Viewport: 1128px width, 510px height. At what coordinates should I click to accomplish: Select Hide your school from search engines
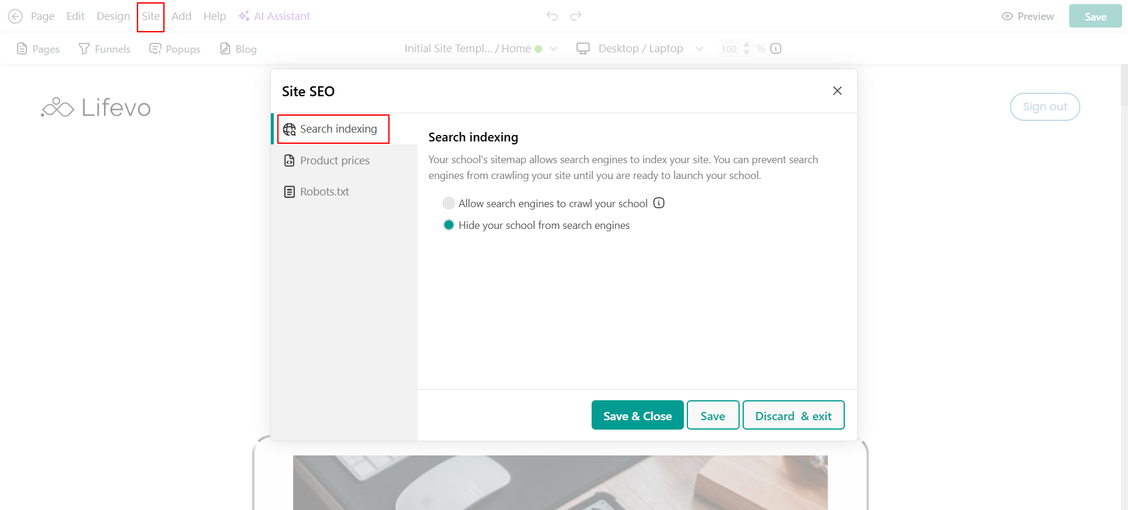pyautogui.click(x=449, y=225)
